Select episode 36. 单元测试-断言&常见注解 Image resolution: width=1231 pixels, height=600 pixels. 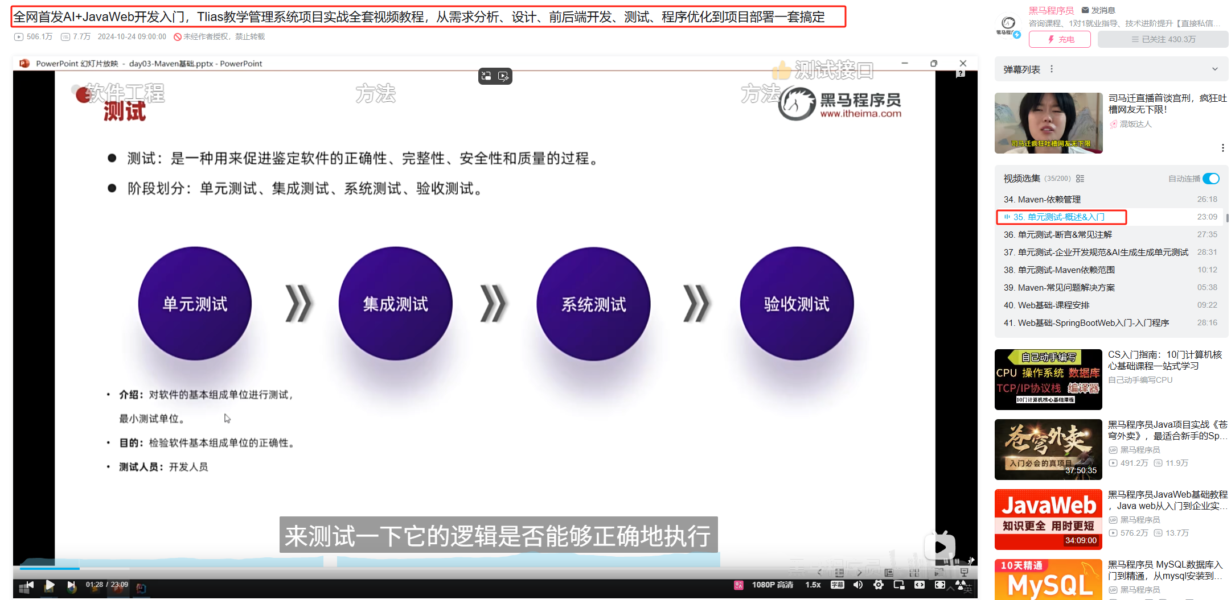coord(1110,235)
